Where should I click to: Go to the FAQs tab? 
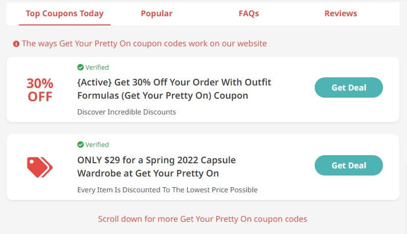pos(249,14)
